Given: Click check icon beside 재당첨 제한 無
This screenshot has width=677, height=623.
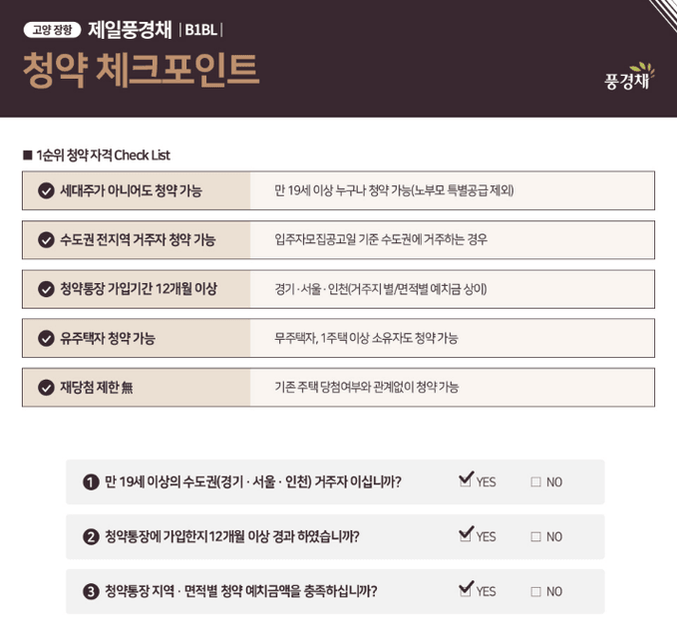Looking at the screenshot, I should [x=46, y=388].
